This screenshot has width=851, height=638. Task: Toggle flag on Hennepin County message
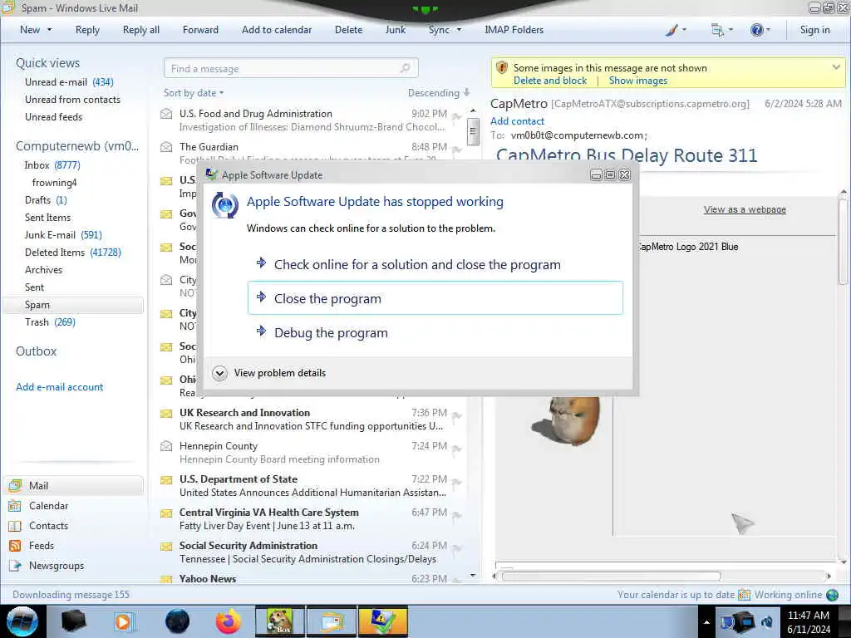[457, 449]
